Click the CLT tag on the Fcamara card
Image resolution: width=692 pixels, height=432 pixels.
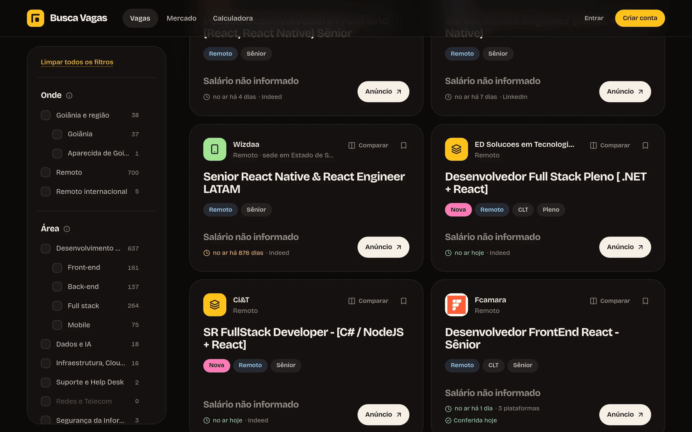coord(493,365)
